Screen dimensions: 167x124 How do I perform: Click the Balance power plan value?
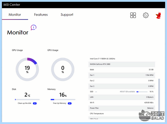(150, 108)
